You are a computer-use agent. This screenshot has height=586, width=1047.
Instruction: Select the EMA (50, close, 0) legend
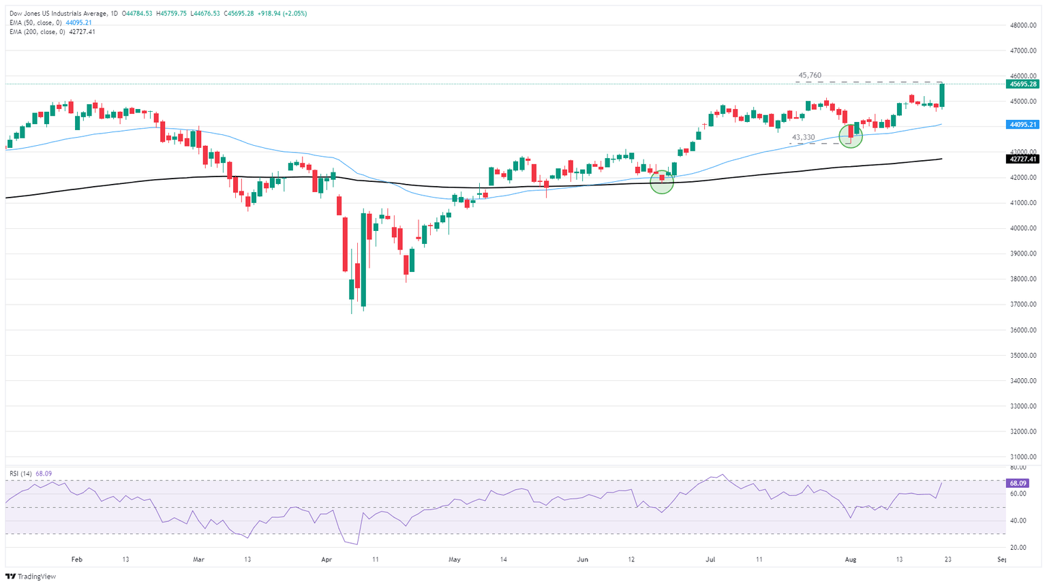pyautogui.click(x=37, y=22)
